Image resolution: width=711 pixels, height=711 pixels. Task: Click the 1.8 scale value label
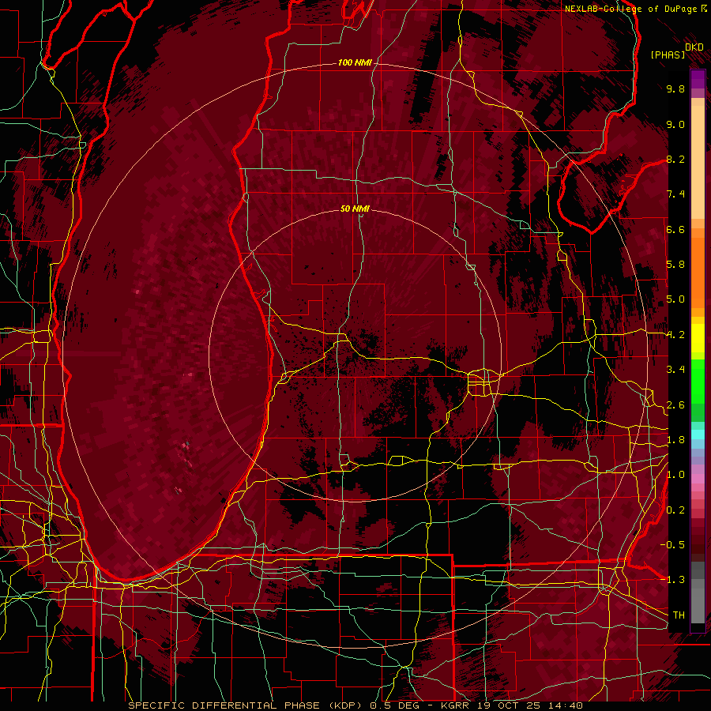[675, 440]
